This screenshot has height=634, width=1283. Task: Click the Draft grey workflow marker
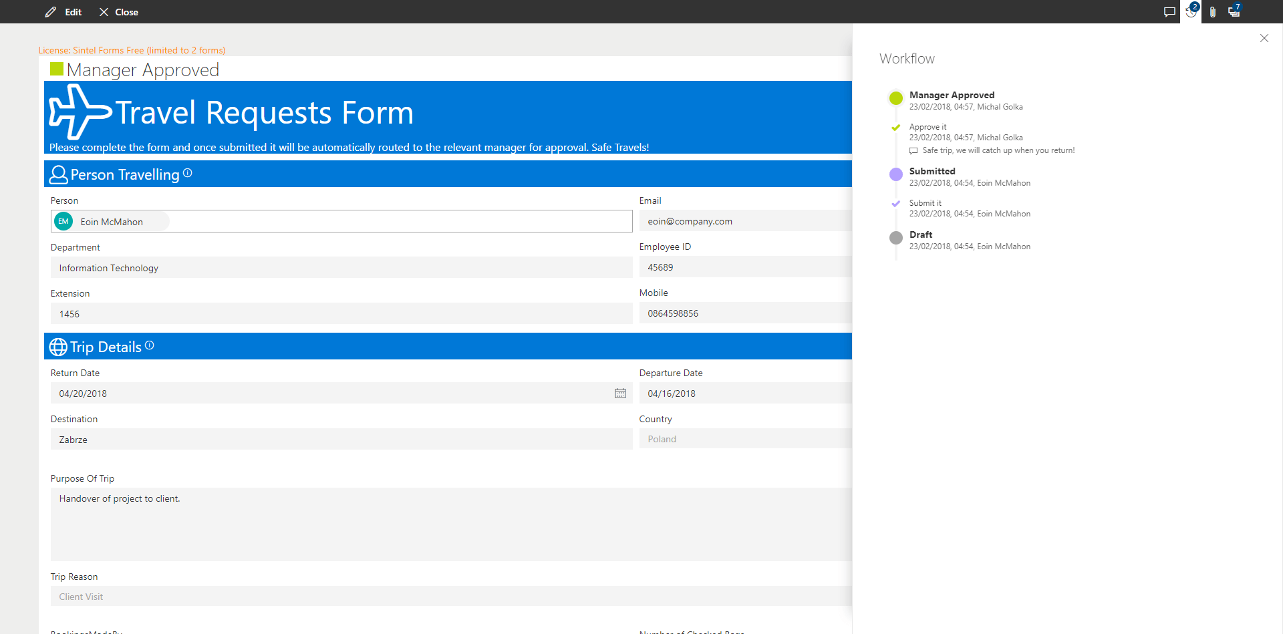(x=896, y=238)
